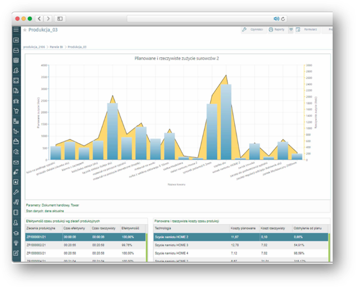Sort by Koszt rzeczywisty column header

tap(276, 228)
